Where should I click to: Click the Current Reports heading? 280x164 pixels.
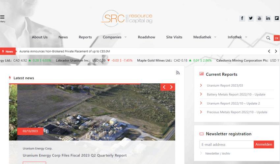(222, 74)
